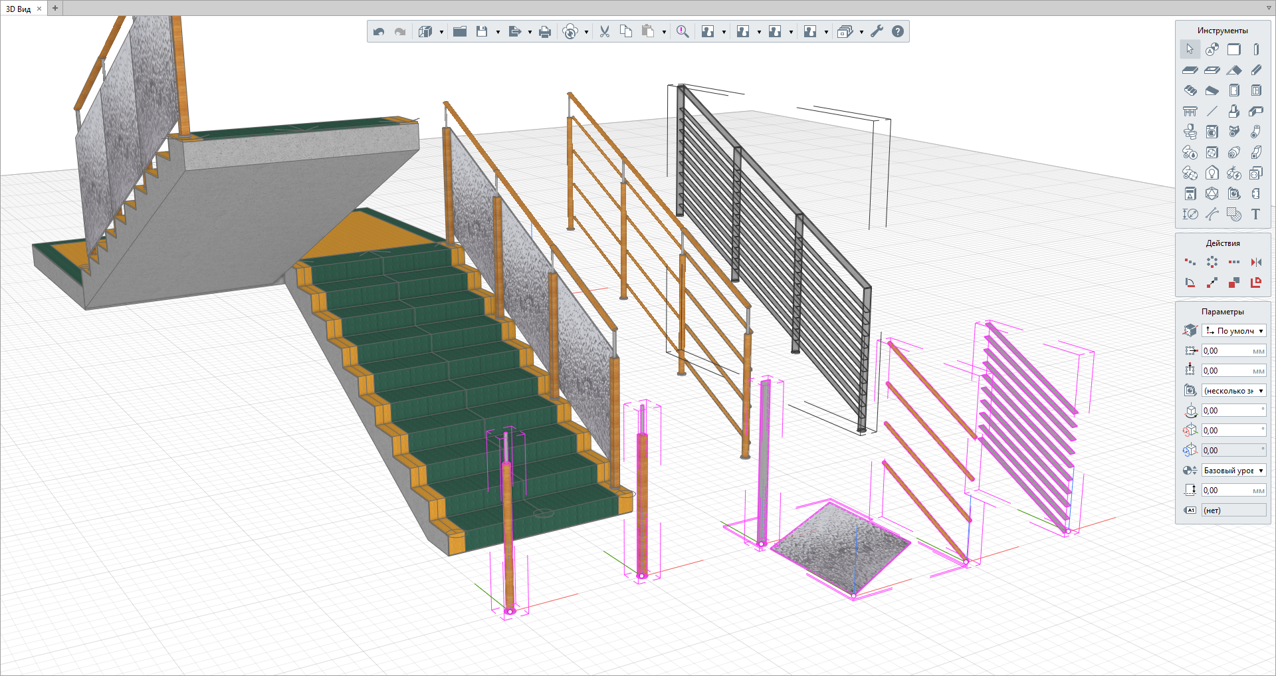Image resolution: width=1276 pixels, height=676 pixels.
Task: Select the Text tool
Action: coord(1256,214)
